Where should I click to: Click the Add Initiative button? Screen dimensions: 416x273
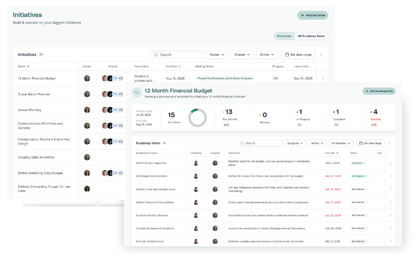(313, 16)
